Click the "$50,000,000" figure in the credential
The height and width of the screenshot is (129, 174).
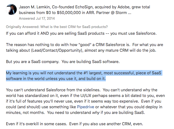[x=69, y=13]
